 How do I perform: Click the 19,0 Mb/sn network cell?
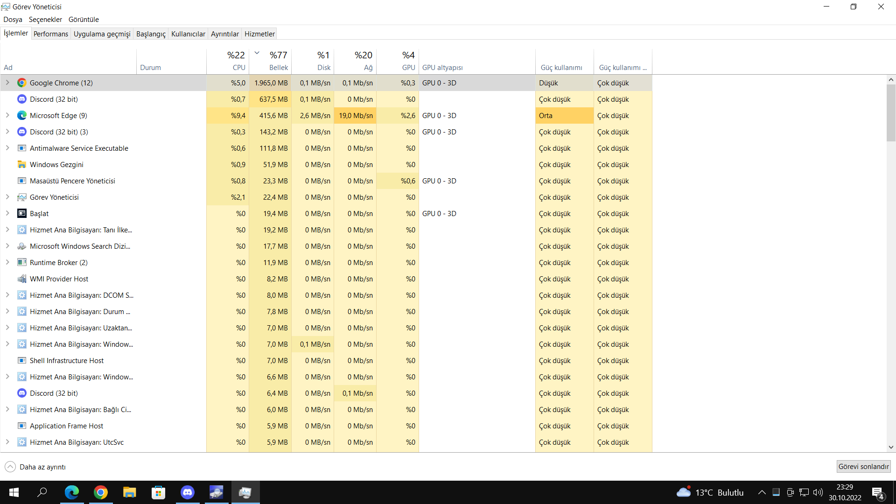point(355,116)
